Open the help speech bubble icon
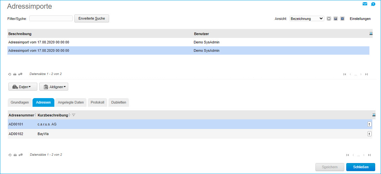 [373, 4]
